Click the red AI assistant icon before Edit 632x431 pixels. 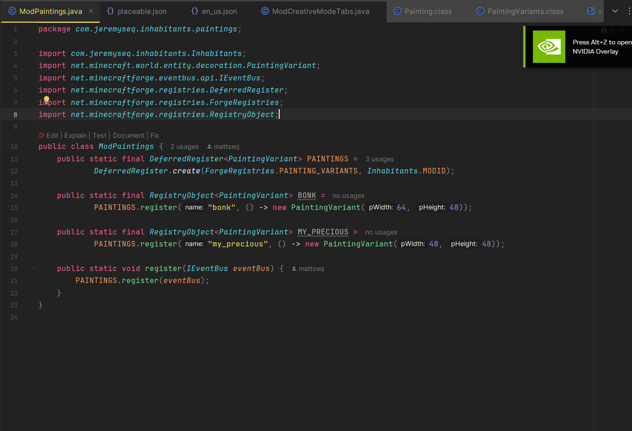pos(42,135)
